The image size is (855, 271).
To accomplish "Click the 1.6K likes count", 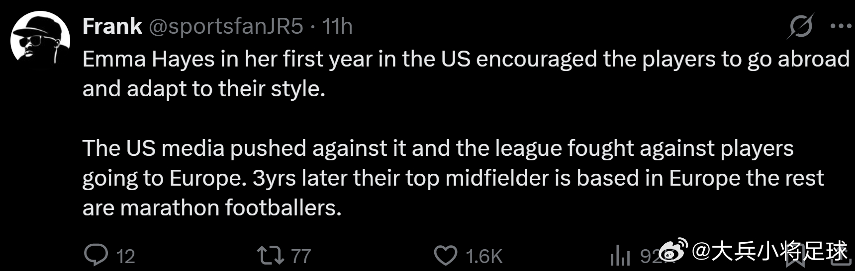I will pos(484,256).
